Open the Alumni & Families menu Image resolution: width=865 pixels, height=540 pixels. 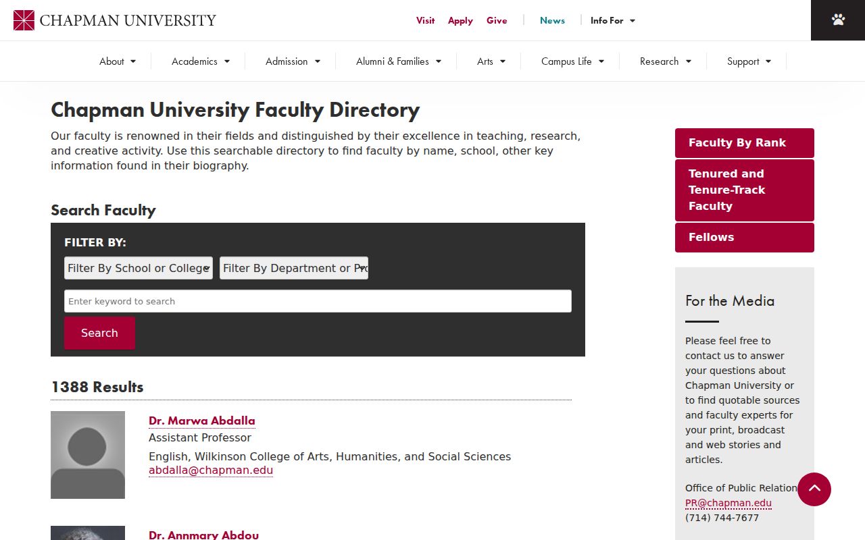(399, 61)
